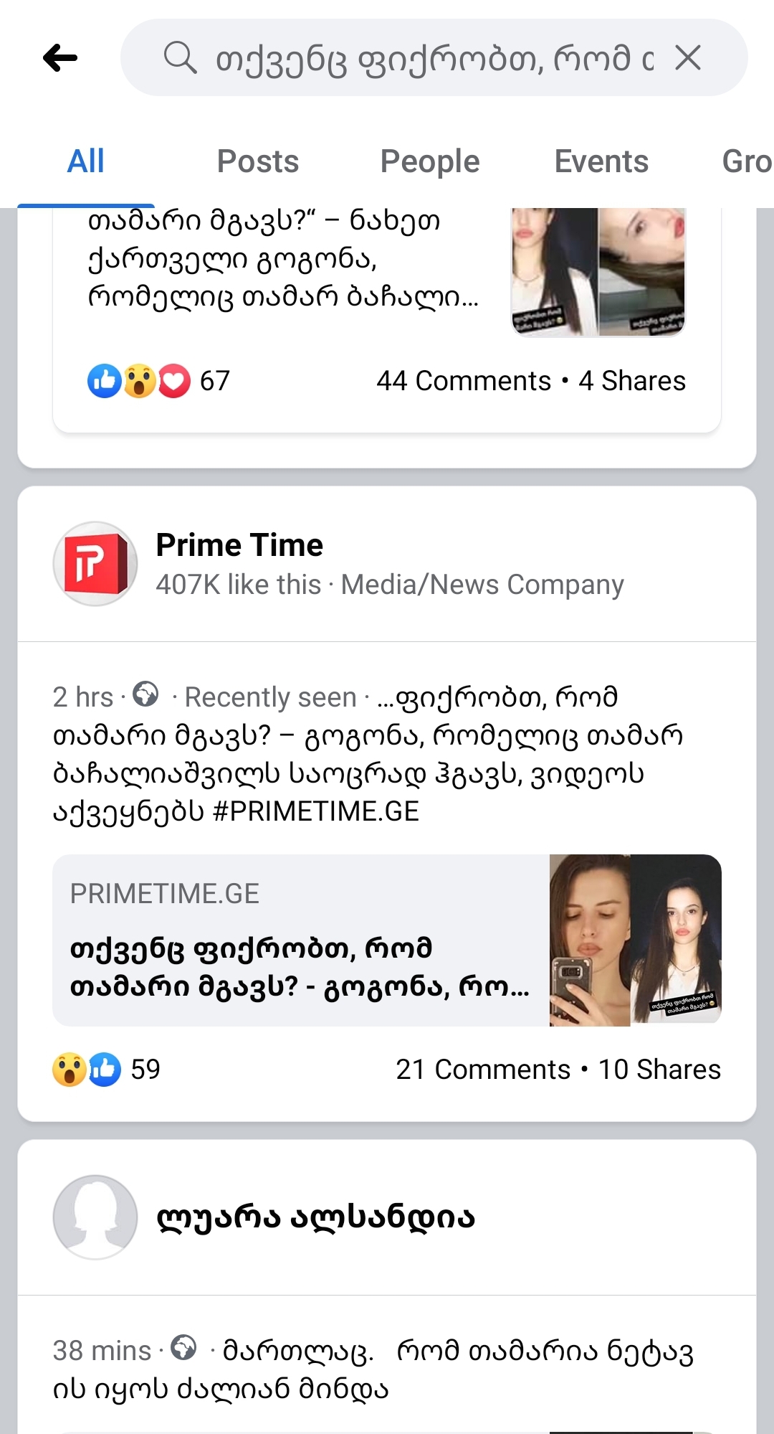Open the Prime Time page name link
The height and width of the screenshot is (1434, 774).
tap(239, 545)
